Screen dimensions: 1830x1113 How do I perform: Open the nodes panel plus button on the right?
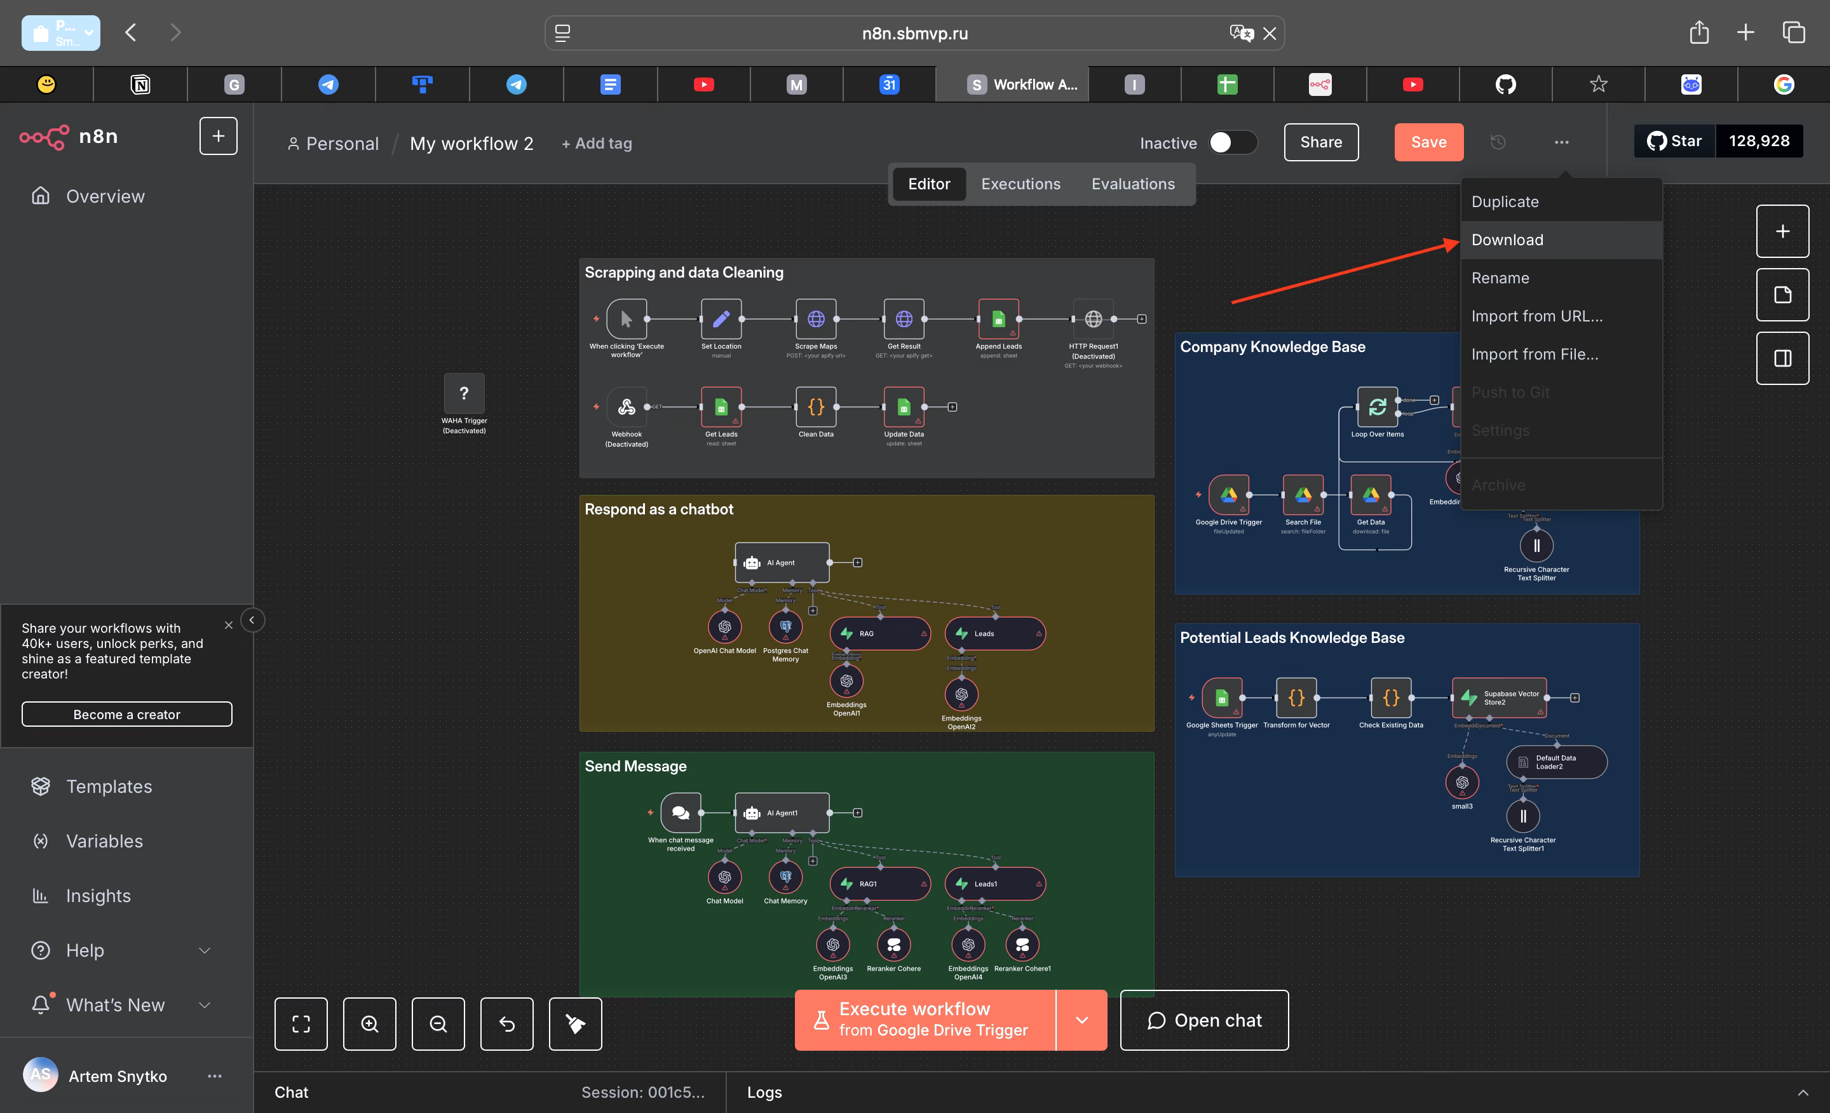pos(1782,232)
